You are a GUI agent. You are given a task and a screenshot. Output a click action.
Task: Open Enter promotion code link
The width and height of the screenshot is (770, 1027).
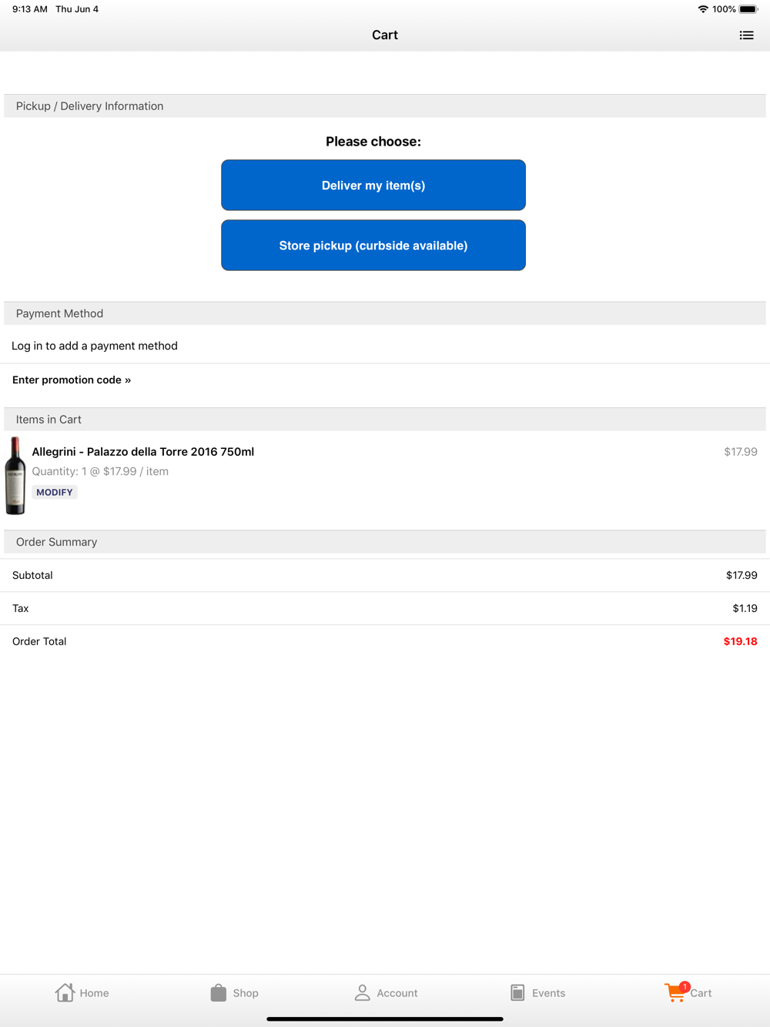[72, 380]
